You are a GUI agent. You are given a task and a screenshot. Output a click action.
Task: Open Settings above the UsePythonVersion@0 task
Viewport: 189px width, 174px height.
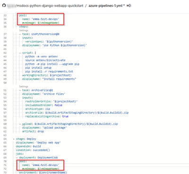pos(24,30)
